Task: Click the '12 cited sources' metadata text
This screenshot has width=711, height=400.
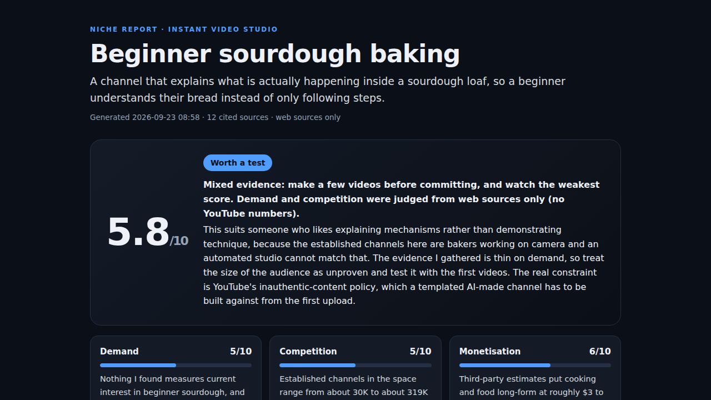Action: coord(238,117)
